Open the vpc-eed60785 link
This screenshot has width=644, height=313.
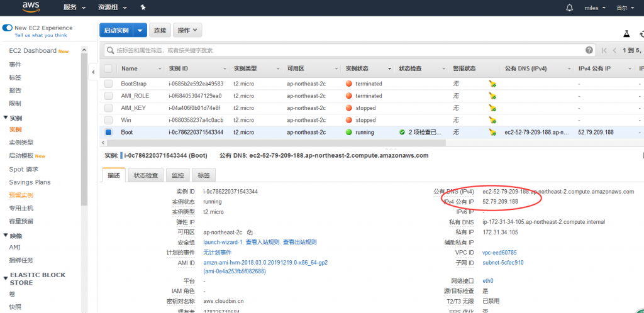coord(499,252)
